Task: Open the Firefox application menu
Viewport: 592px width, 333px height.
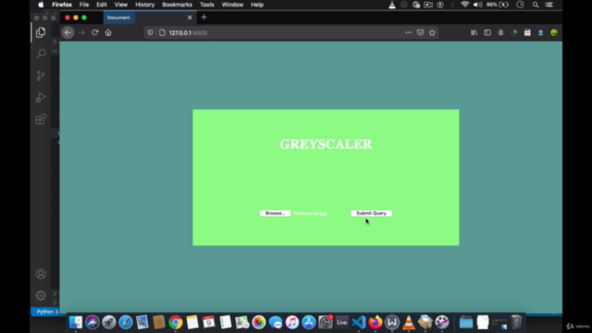Action: tap(62, 5)
